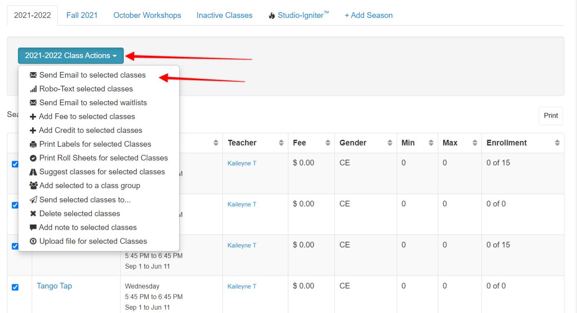Switch to the Fall 2021 tab
Screen dimensions: 577x313
[82, 15]
